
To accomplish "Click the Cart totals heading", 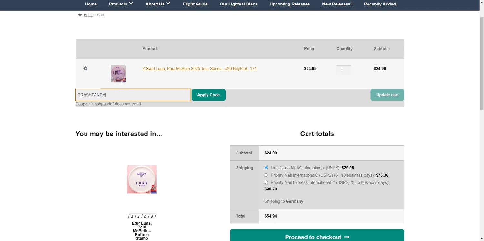I will 317,134.
